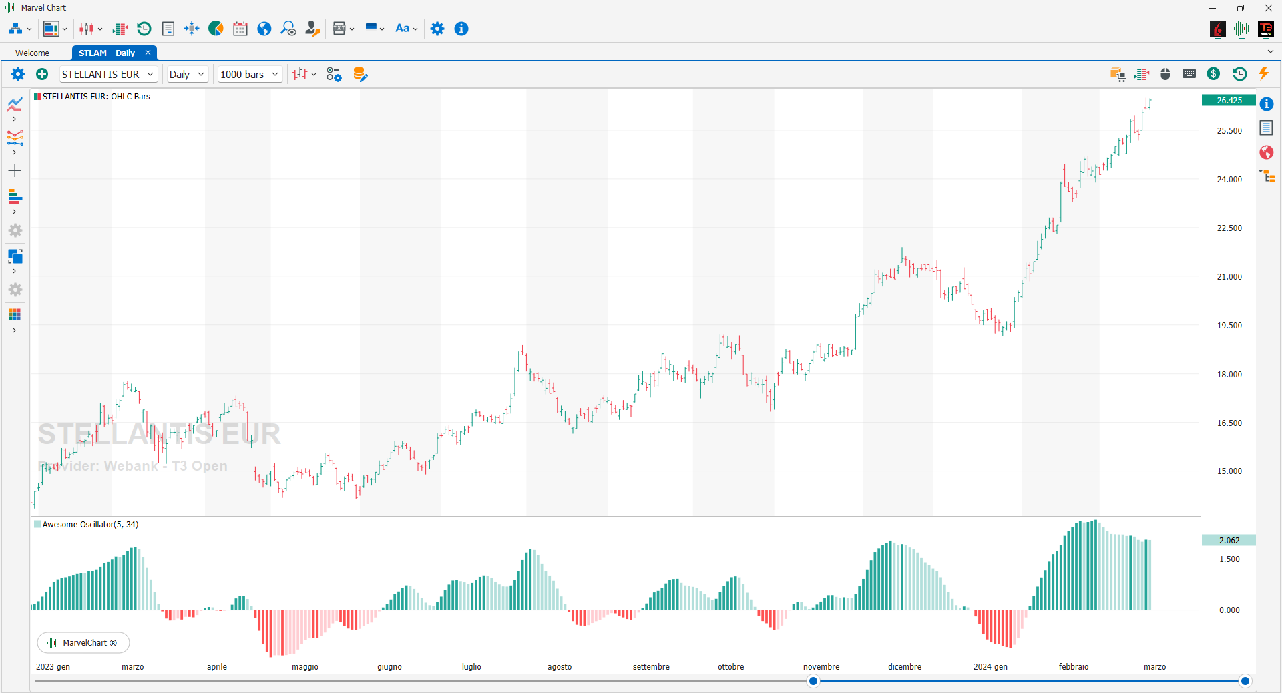
Task: Expand the 1000 bars dropdown
Action: [249, 74]
